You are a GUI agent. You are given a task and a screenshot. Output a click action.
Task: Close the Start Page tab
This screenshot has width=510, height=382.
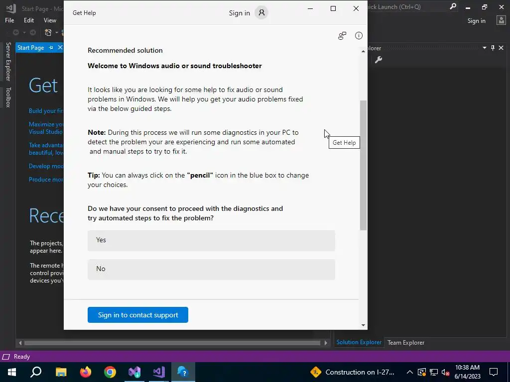pos(60,48)
